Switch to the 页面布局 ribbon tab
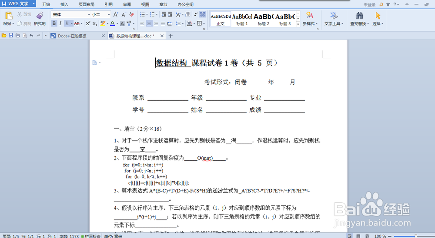 click(86, 4)
